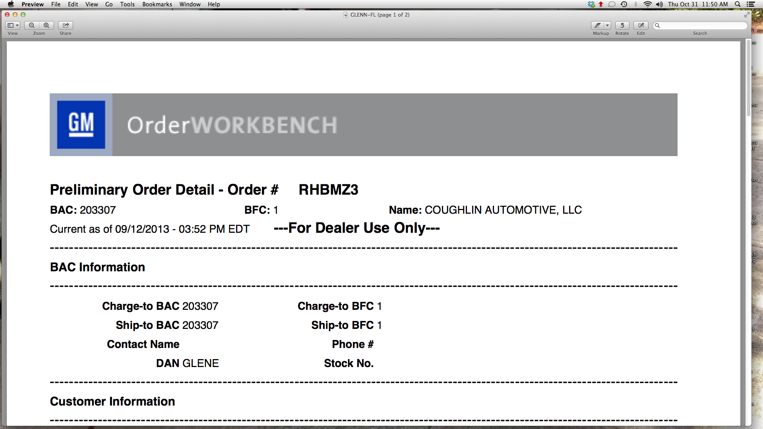The image size is (763, 429).
Task: Click Ship-to BAC 203307 text
Action: (167, 325)
